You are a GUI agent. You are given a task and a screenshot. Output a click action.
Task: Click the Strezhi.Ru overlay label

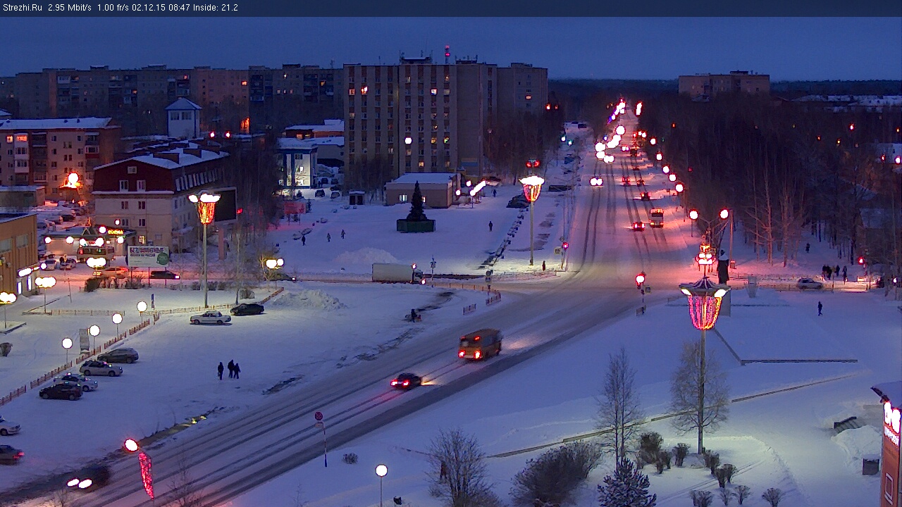[x=22, y=8]
